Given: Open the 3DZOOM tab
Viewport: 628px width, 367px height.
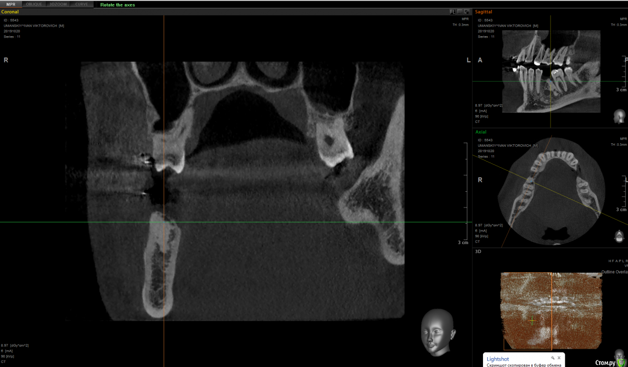Looking at the screenshot, I should (57, 4).
